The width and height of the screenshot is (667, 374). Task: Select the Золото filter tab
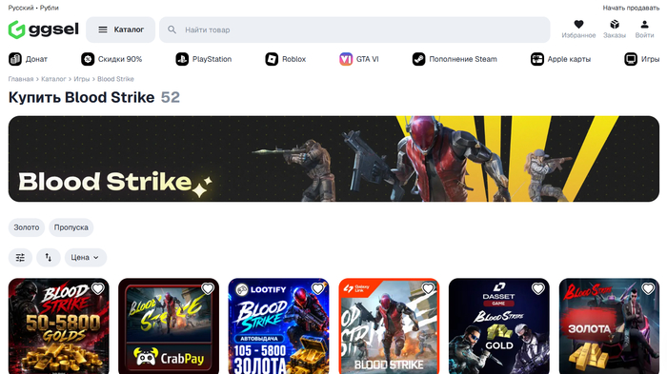click(27, 227)
